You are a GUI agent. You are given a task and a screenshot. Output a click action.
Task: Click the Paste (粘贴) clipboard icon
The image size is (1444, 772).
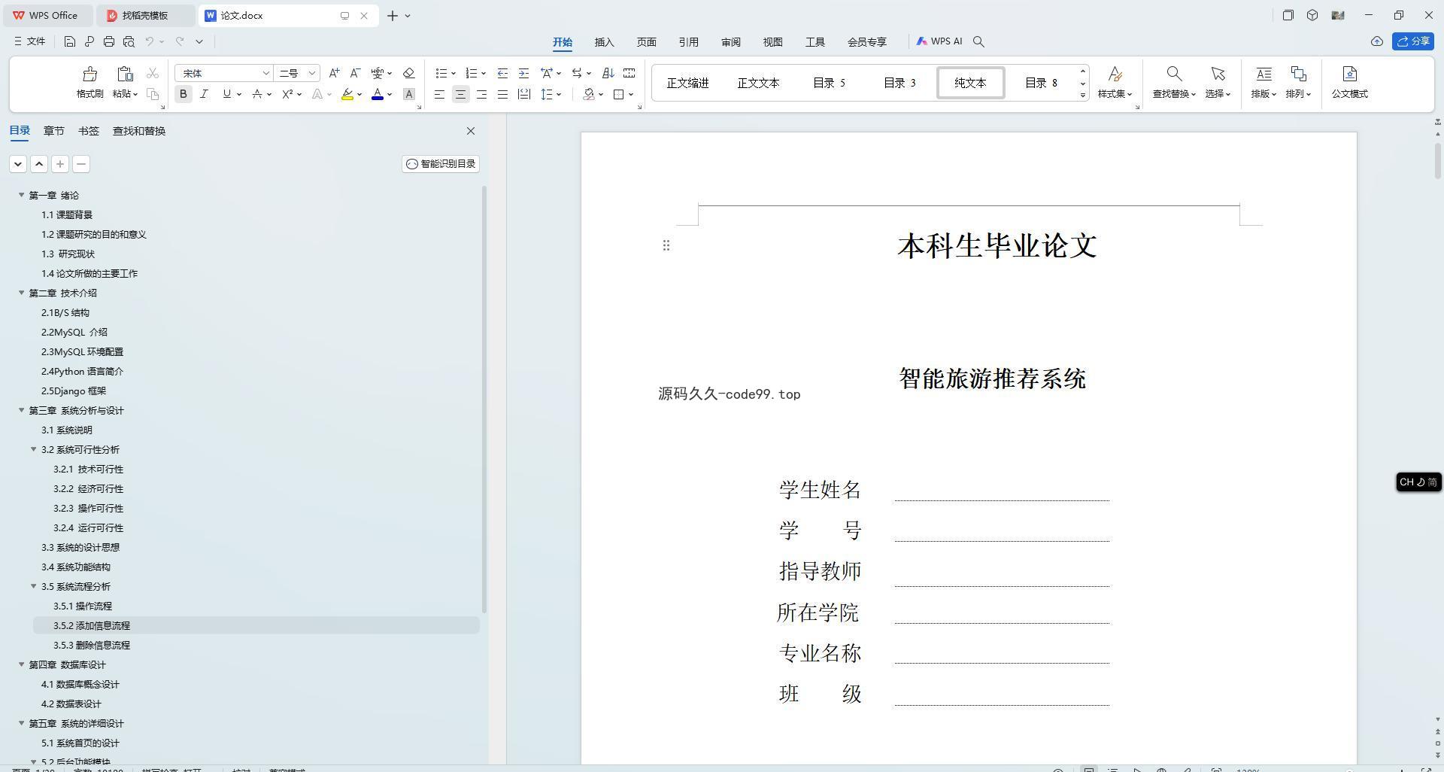click(x=125, y=74)
